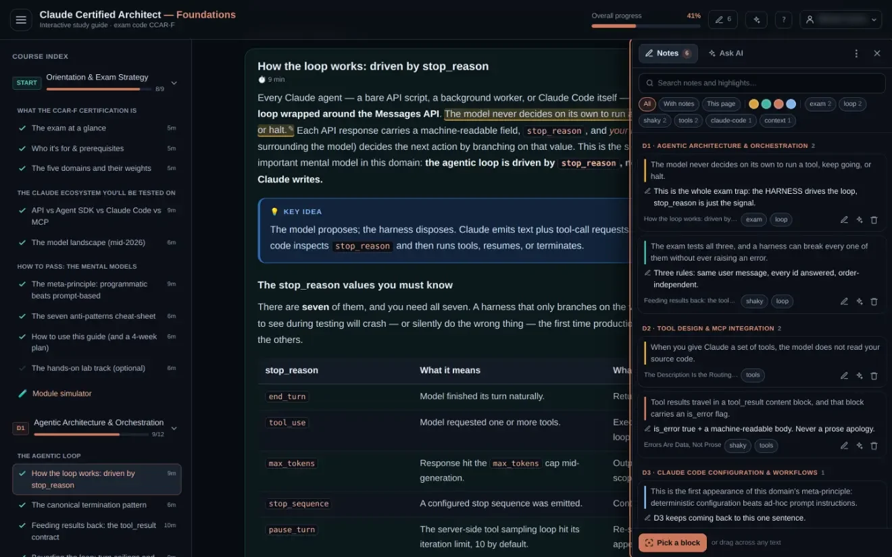
Task: Edit the highlight about giving Claude a set of tools
Action: [844, 375]
